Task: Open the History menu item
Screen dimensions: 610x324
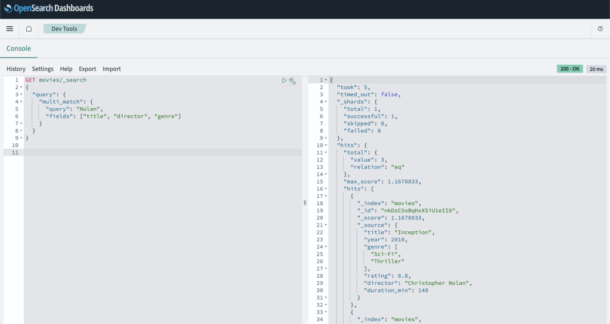Action: [16, 69]
